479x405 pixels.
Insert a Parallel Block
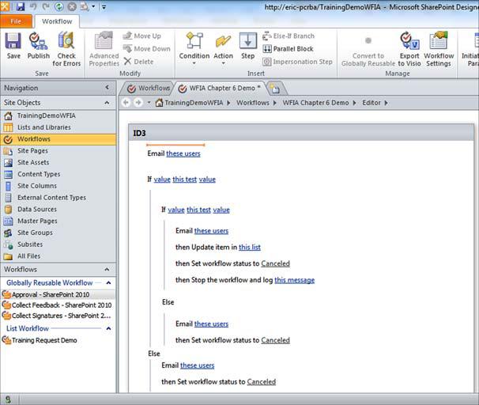click(288, 48)
